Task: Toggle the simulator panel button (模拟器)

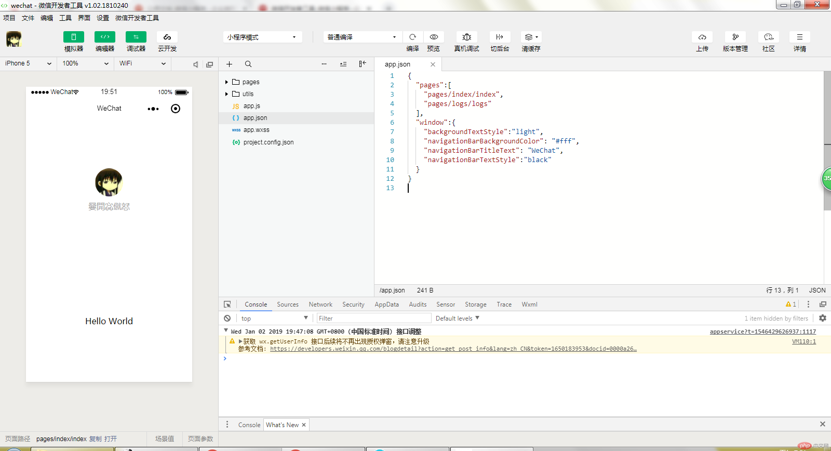Action: point(74,37)
